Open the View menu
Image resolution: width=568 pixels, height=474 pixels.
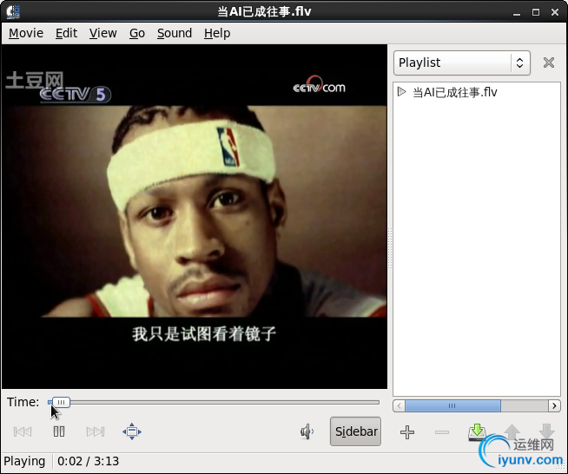pos(103,33)
